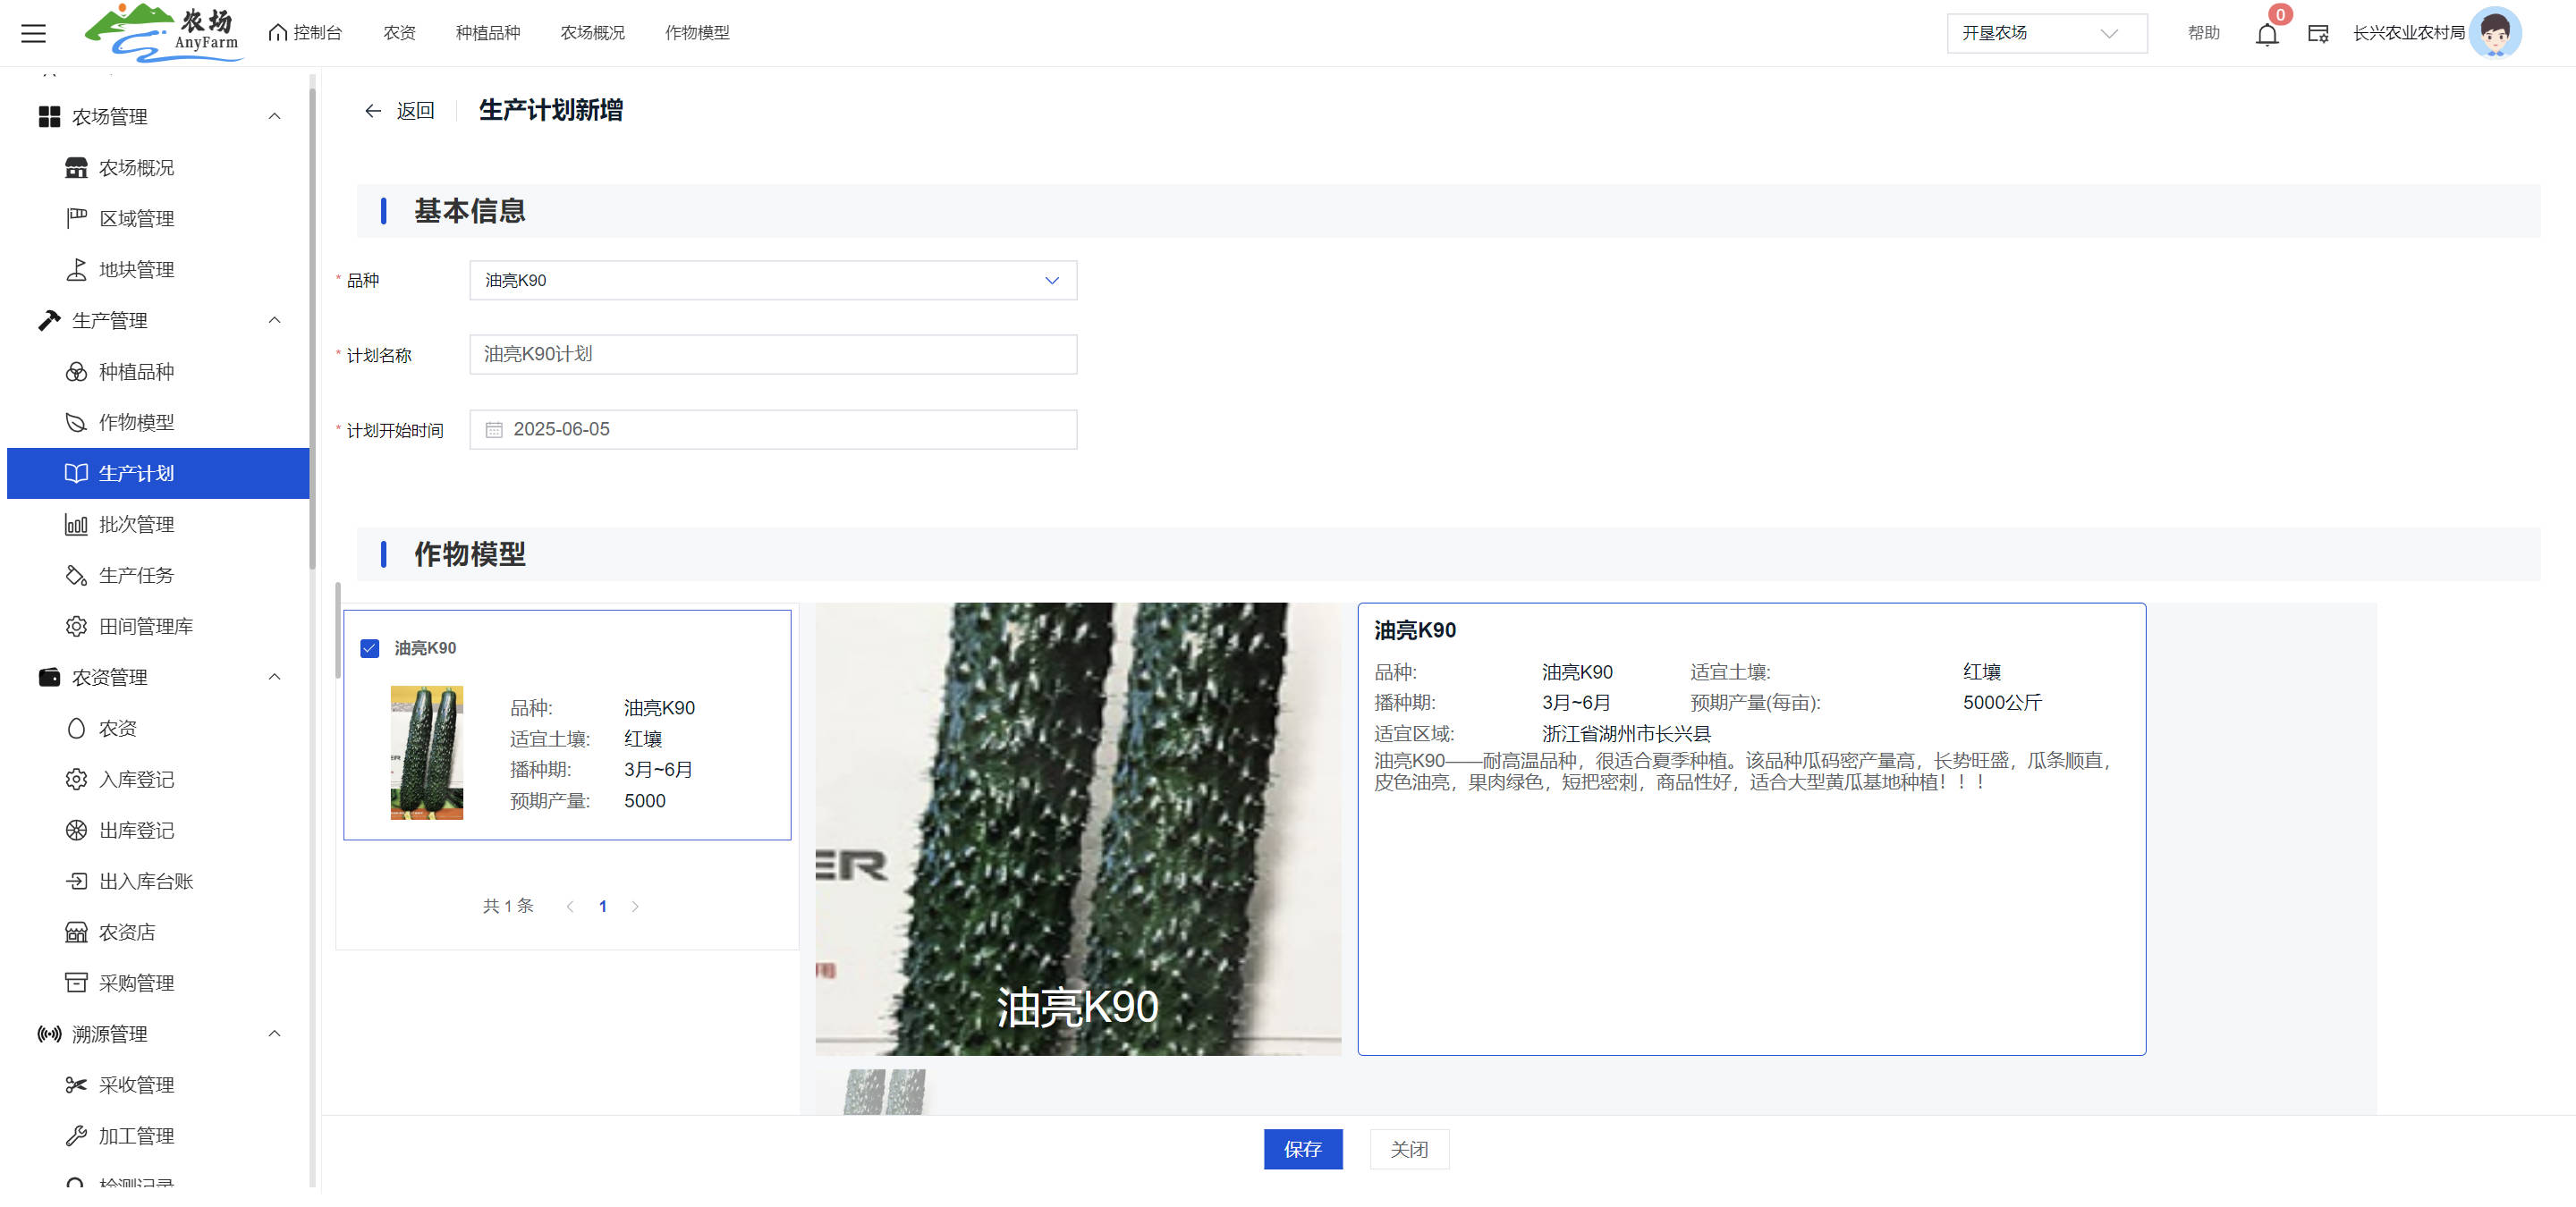Click the user avatar picture

coord(2495,33)
